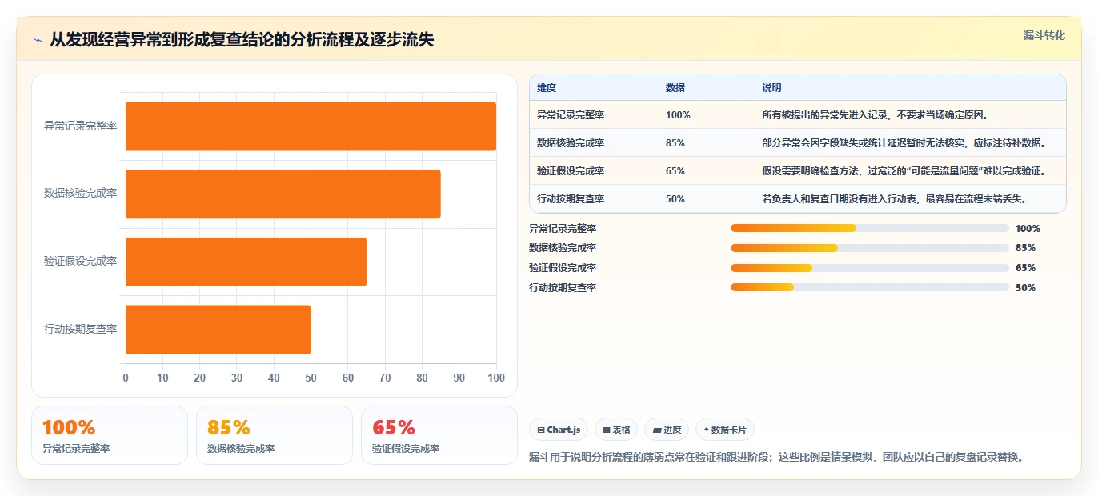Click the 验证假设完成率 y-axis label on the chart
1098x496 pixels.
coord(80,262)
